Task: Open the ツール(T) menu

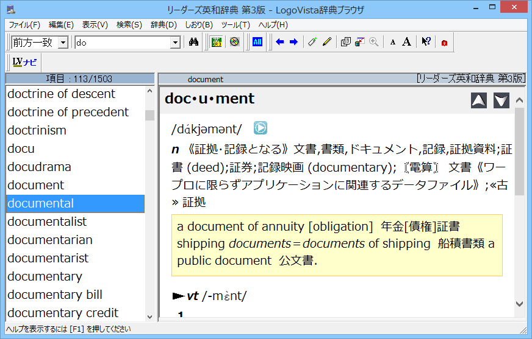Action: point(235,25)
